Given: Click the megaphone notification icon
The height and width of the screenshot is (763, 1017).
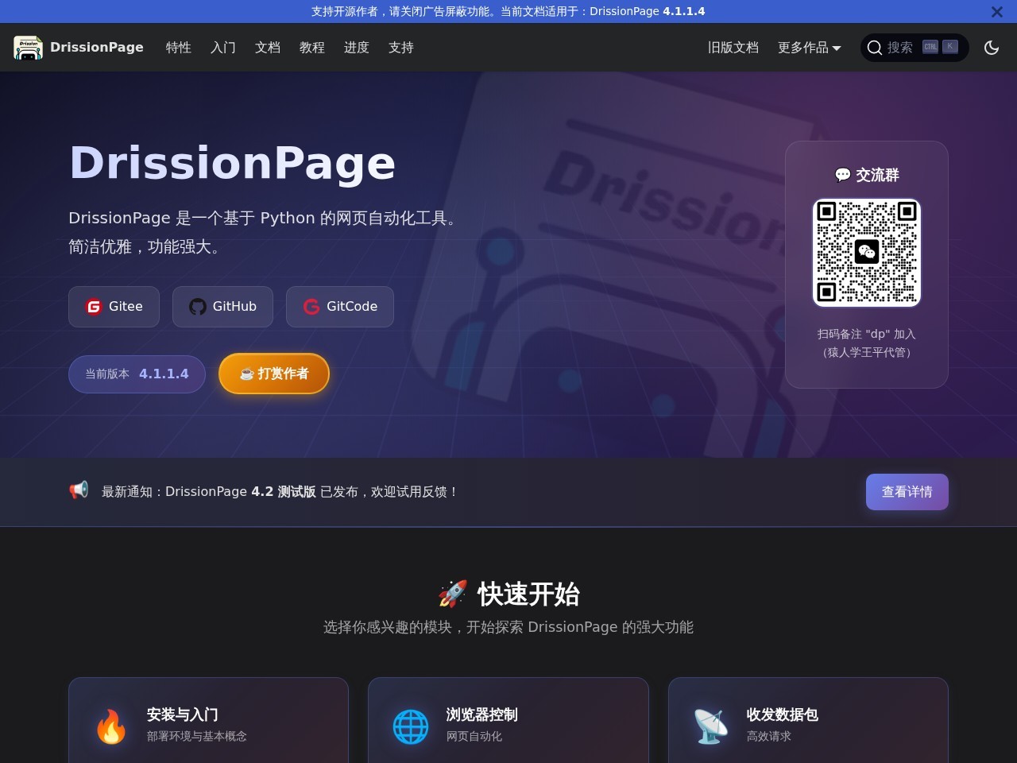Looking at the screenshot, I should [x=79, y=490].
